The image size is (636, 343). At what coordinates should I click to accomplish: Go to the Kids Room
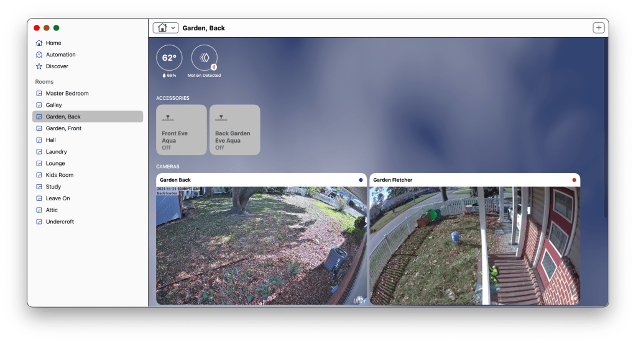pyautogui.click(x=58, y=176)
